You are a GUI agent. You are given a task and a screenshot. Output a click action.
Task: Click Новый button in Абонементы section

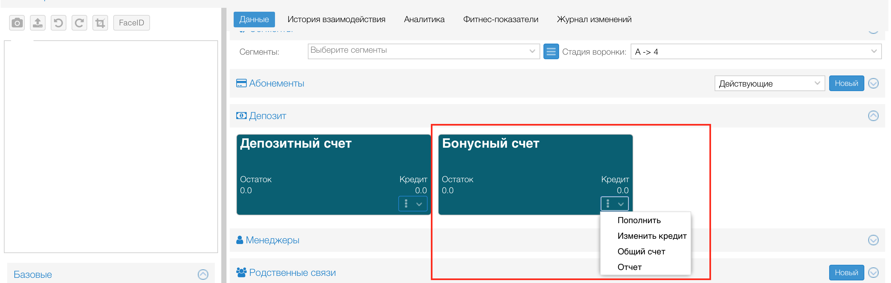pyautogui.click(x=846, y=83)
